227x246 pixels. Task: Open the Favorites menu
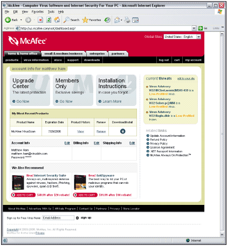point(38,12)
